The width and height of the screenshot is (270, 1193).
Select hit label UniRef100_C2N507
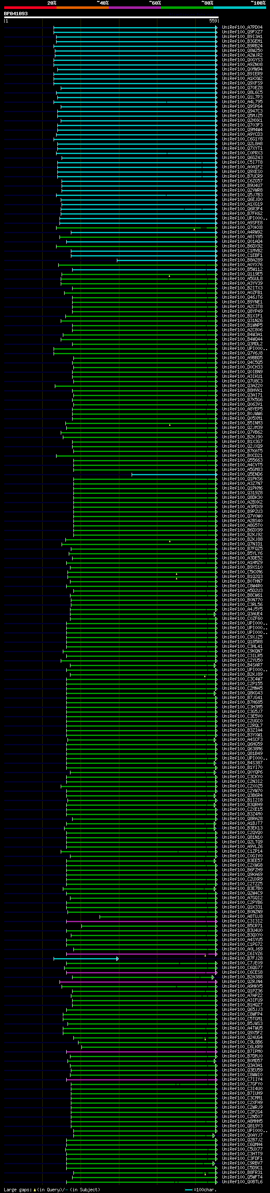(x=242, y=1116)
